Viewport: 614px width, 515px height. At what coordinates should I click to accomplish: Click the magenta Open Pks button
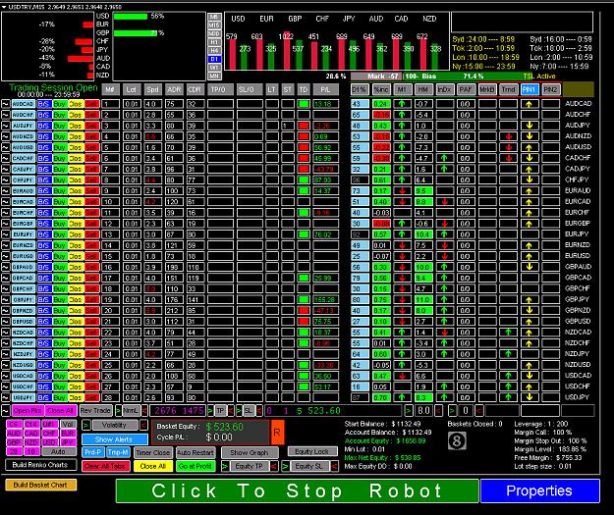[28, 411]
